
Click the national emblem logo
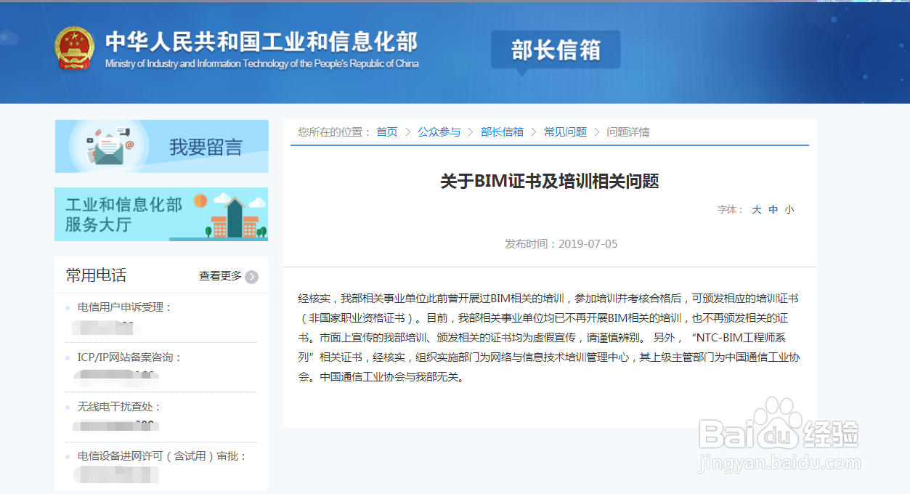pos(73,48)
